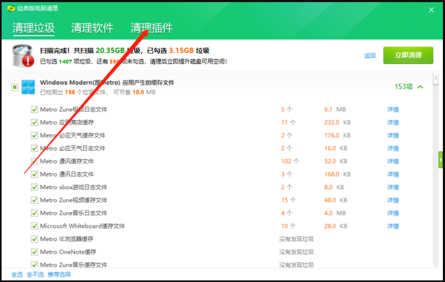Toggle the Metro 应用商店缓存 checkbox
The image size is (445, 282).
tap(35, 123)
